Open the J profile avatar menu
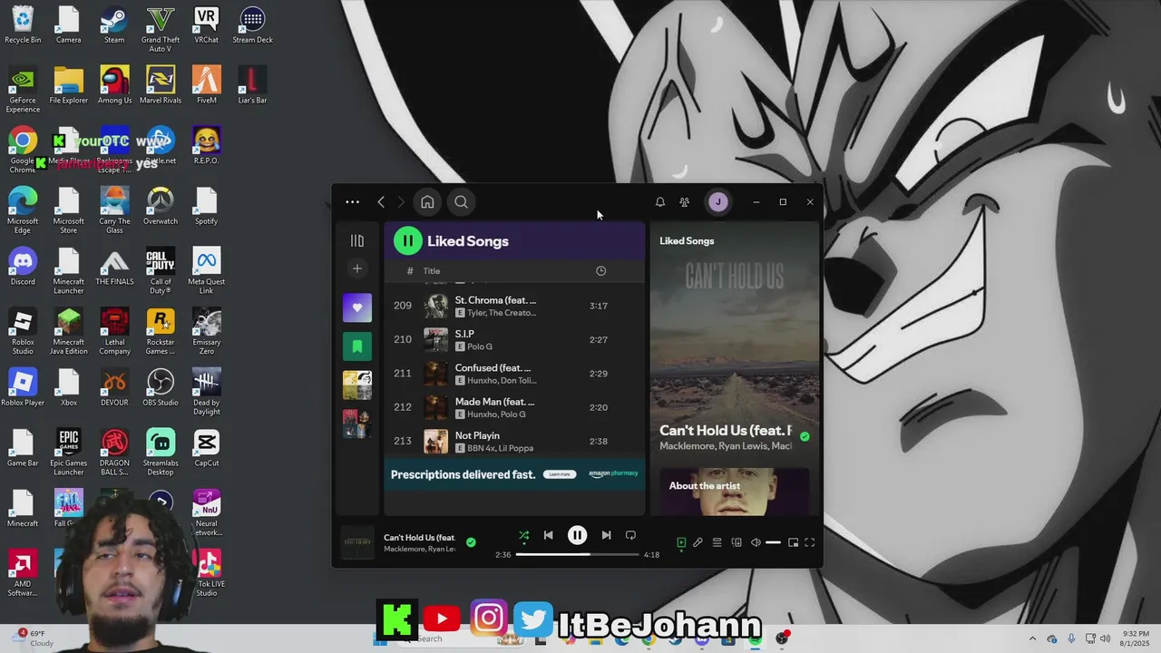The image size is (1161, 653). [717, 202]
